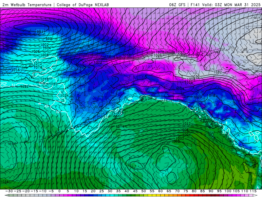Click the 1028 isobar label
Image resolution: width=262 pixels, height=197 pixels.
tap(191, 79)
